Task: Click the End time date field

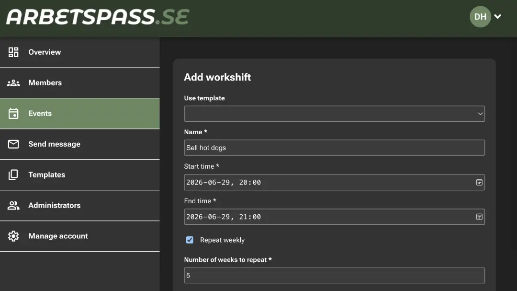Action: pyautogui.click(x=334, y=217)
